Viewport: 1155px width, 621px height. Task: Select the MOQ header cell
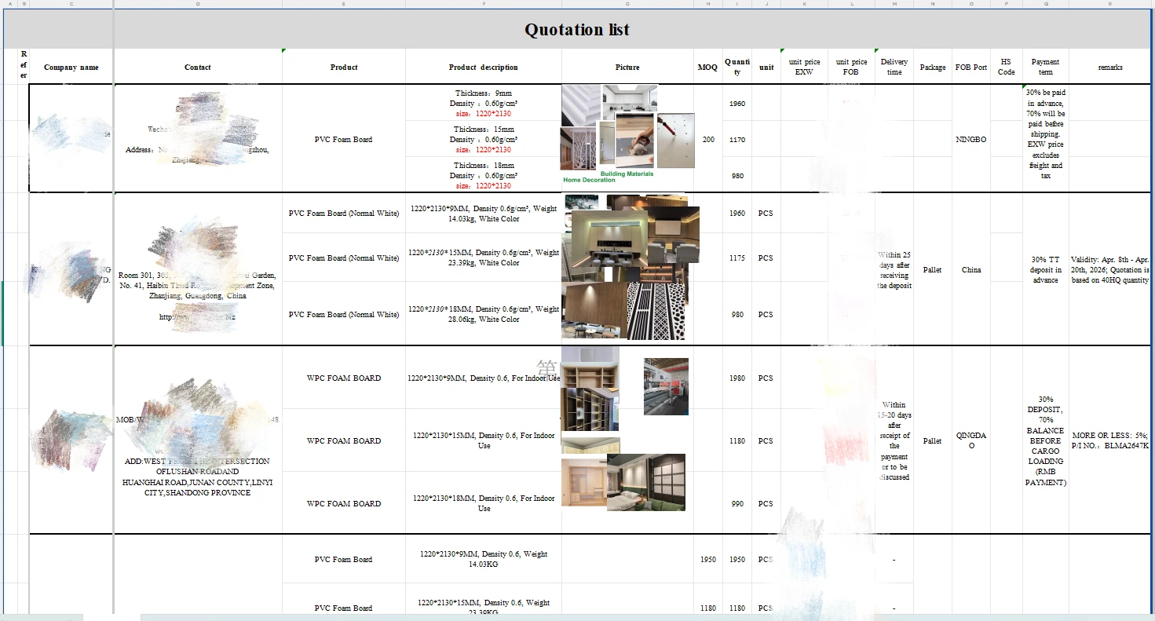click(x=707, y=68)
